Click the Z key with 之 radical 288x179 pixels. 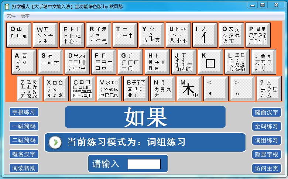[30, 89]
